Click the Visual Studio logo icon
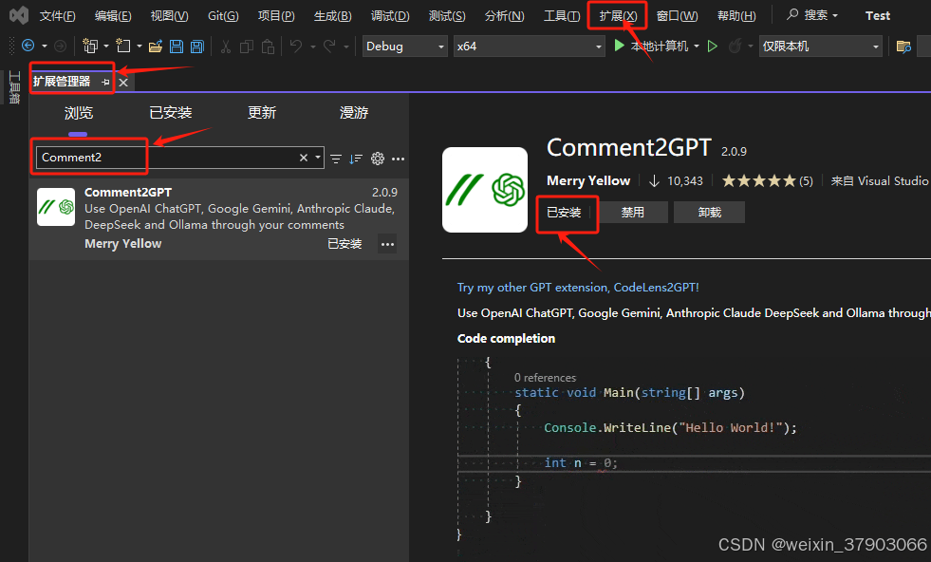Viewport: 931px width, 562px height. [19, 15]
